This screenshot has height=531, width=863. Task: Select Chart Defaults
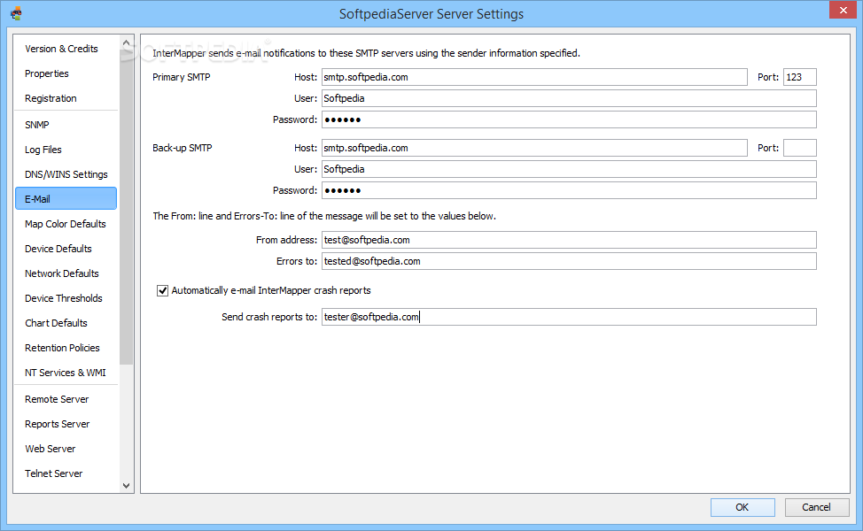click(x=56, y=323)
